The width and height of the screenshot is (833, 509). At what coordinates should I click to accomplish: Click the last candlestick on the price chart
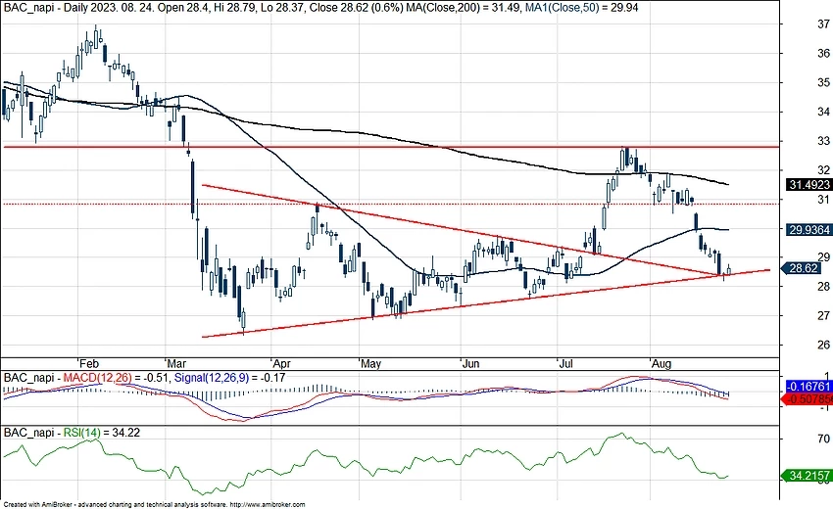click(729, 269)
